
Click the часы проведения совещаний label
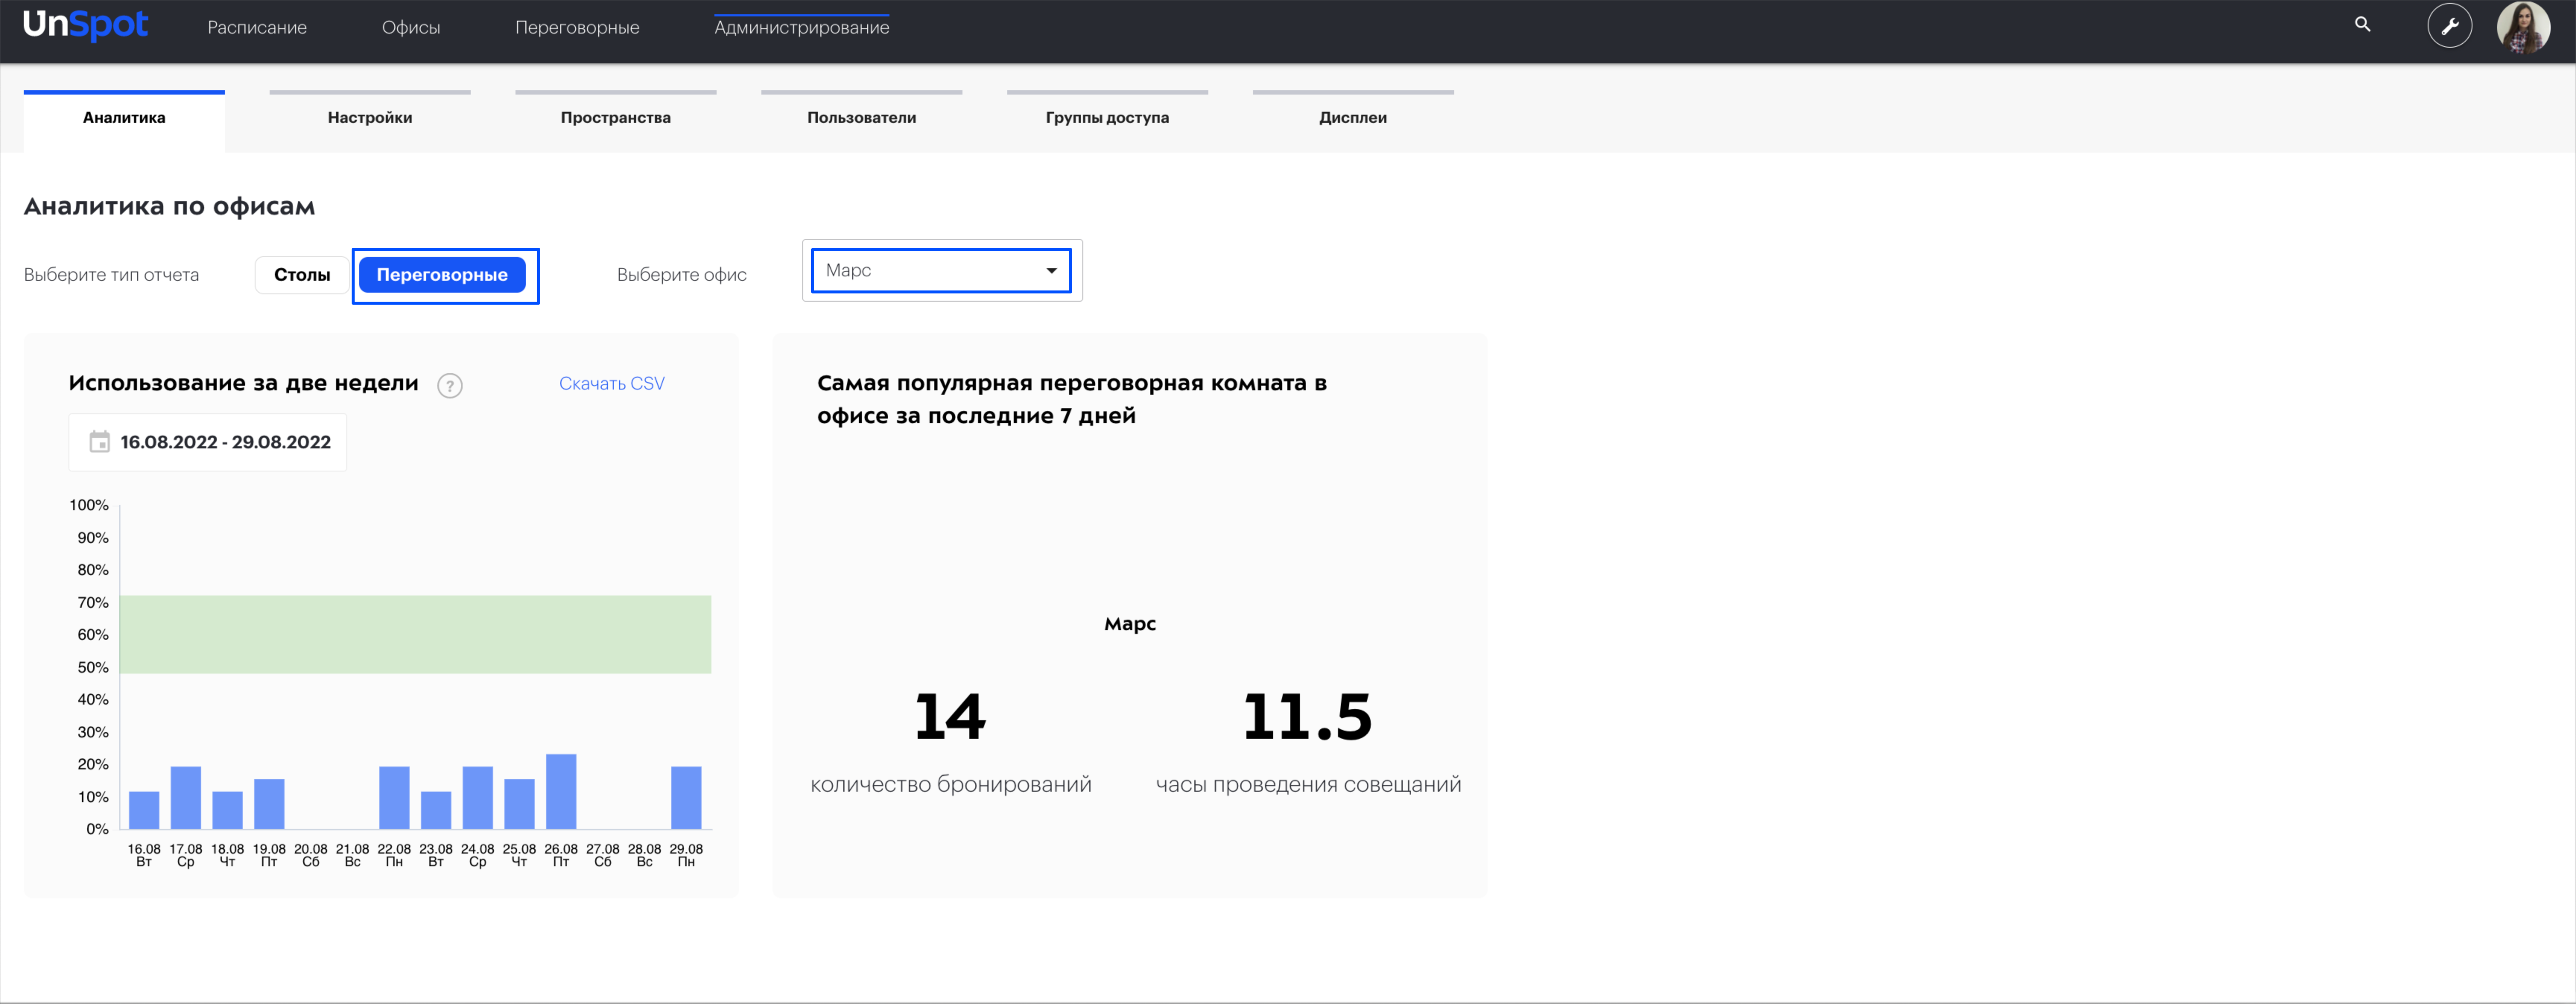point(1308,785)
